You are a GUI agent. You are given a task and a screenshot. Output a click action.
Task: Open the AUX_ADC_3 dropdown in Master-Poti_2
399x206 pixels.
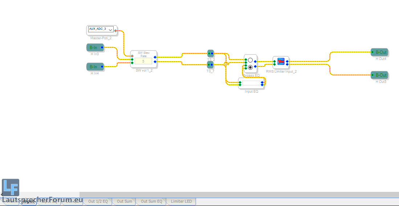110,29
